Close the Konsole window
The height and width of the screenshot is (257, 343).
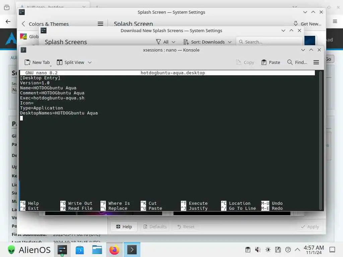pyautogui.click(x=319, y=50)
